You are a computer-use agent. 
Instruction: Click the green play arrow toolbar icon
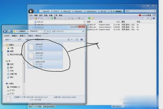(x=52, y=18)
